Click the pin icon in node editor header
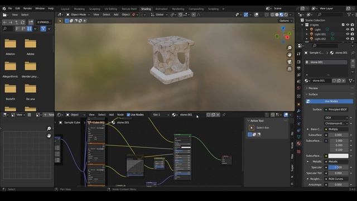Viewport: 357px width, 201px height. pyautogui.click(x=224, y=115)
